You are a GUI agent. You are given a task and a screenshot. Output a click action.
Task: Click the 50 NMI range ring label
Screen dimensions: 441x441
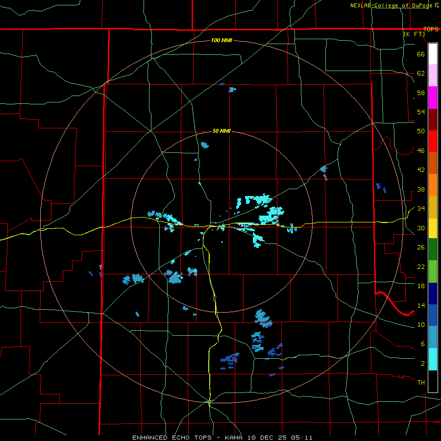[x=221, y=131]
